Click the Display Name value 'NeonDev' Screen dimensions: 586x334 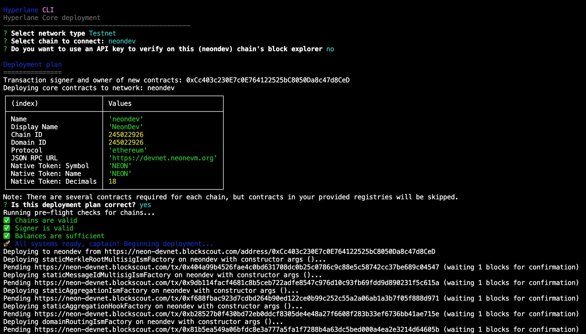point(126,127)
